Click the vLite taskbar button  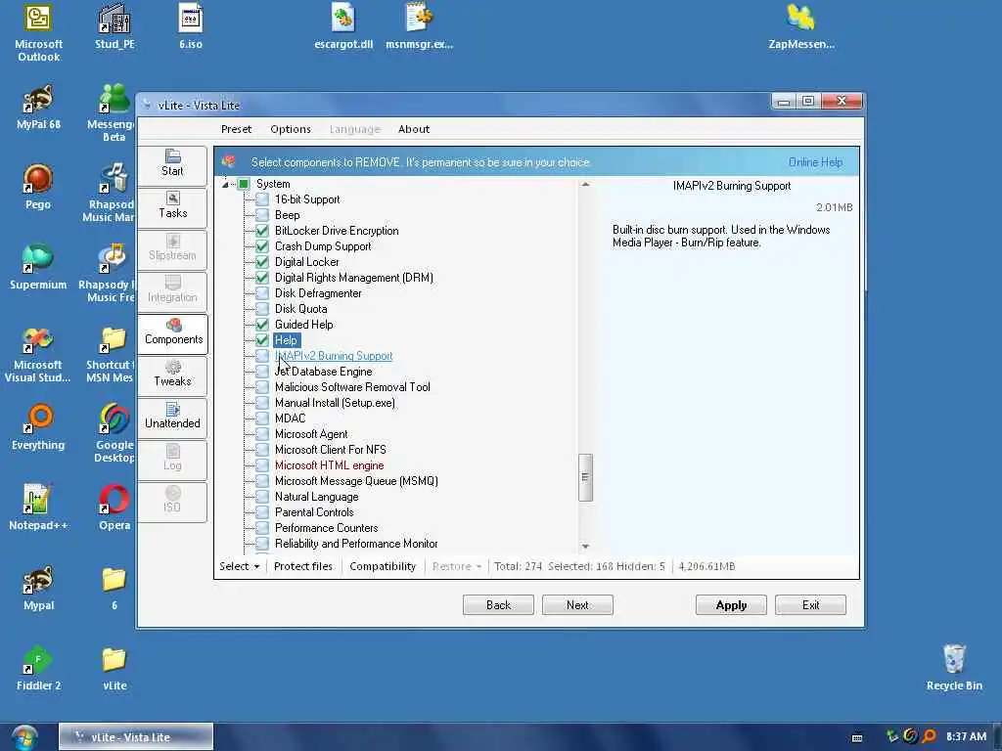click(x=135, y=736)
